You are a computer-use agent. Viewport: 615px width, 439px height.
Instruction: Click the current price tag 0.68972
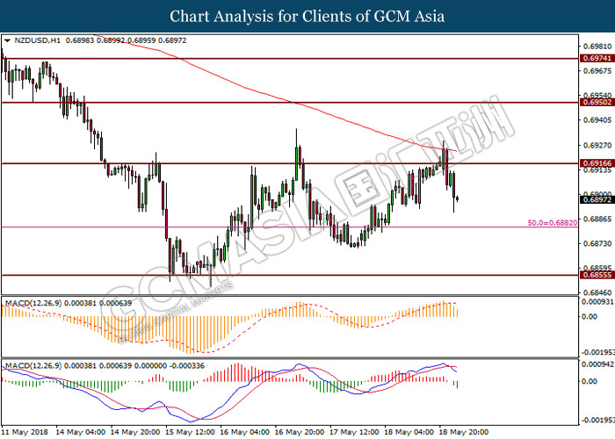tap(597, 200)
